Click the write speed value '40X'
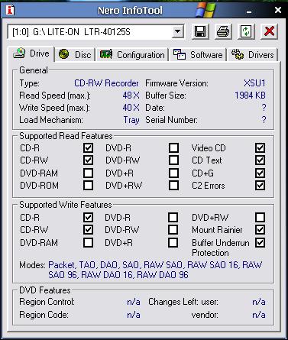 point(131,108)
